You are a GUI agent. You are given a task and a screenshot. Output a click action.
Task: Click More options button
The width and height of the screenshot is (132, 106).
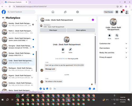[x=81, y=30]
